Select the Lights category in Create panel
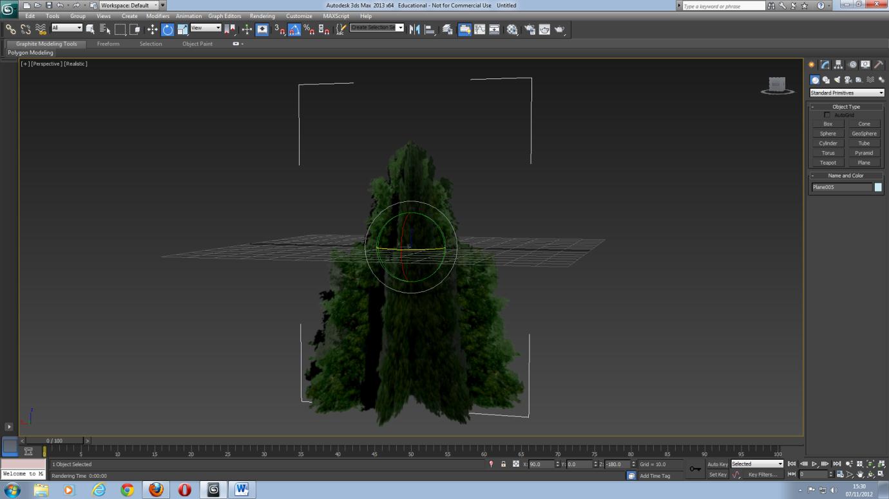 837,79
